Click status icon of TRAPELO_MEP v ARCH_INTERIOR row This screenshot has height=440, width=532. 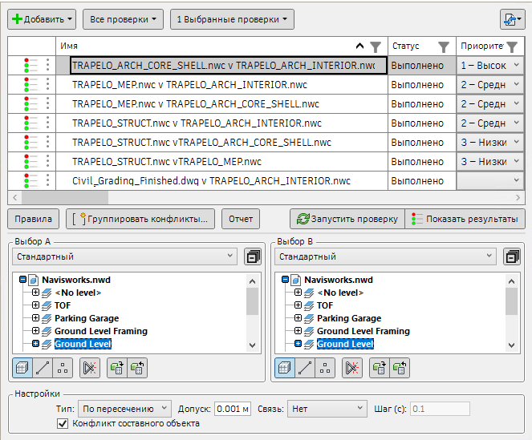click(30, 84)
